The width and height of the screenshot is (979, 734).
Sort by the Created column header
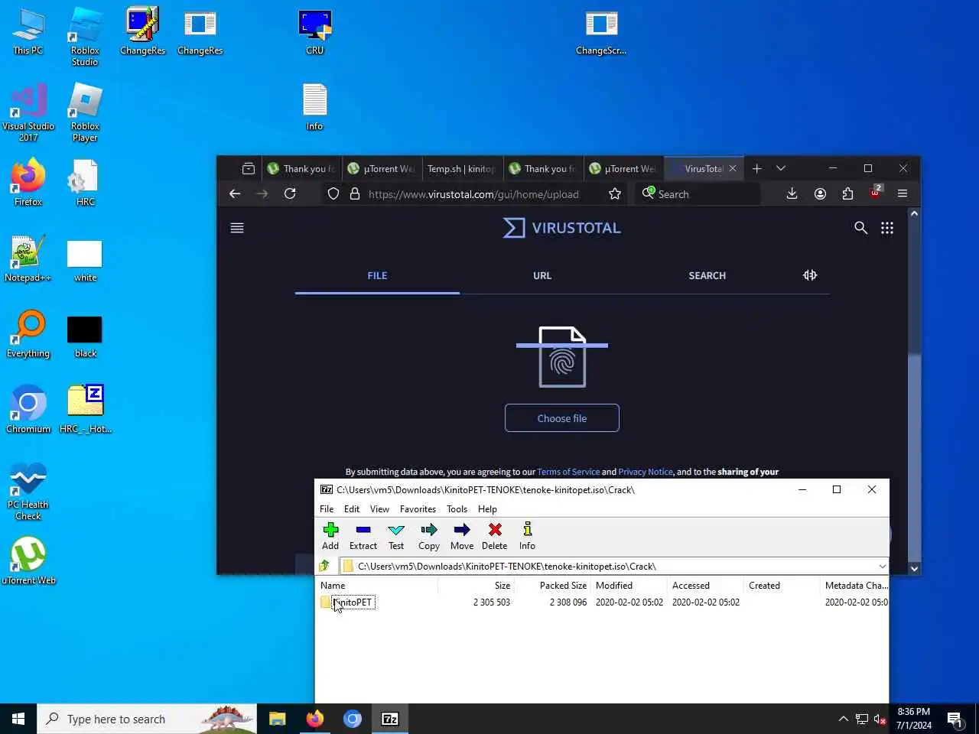[x=782, y=586]
